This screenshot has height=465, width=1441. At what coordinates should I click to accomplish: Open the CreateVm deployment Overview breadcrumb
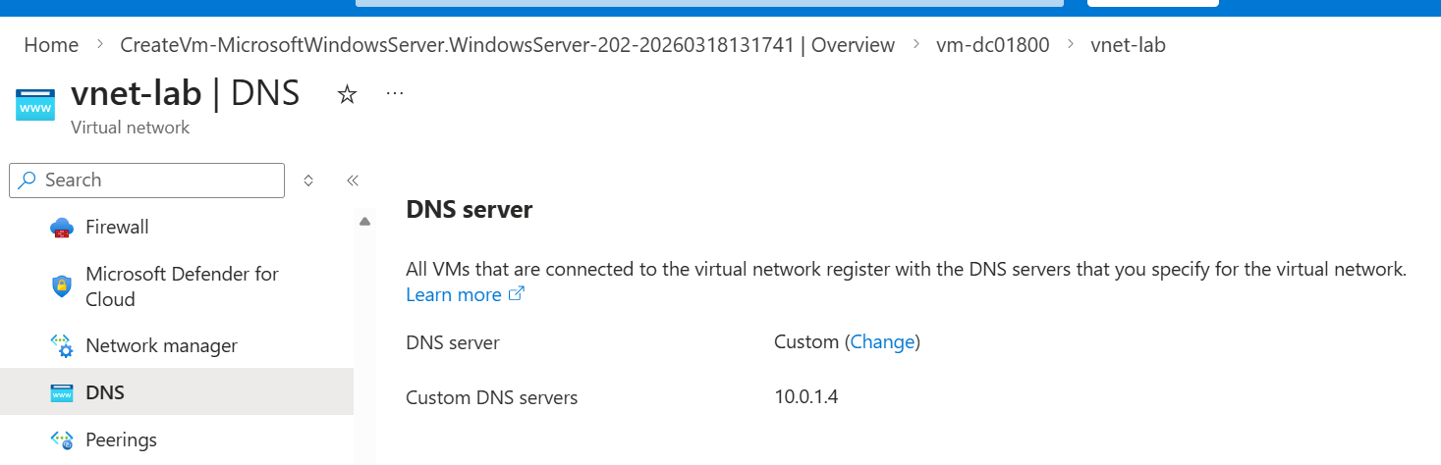507,45
